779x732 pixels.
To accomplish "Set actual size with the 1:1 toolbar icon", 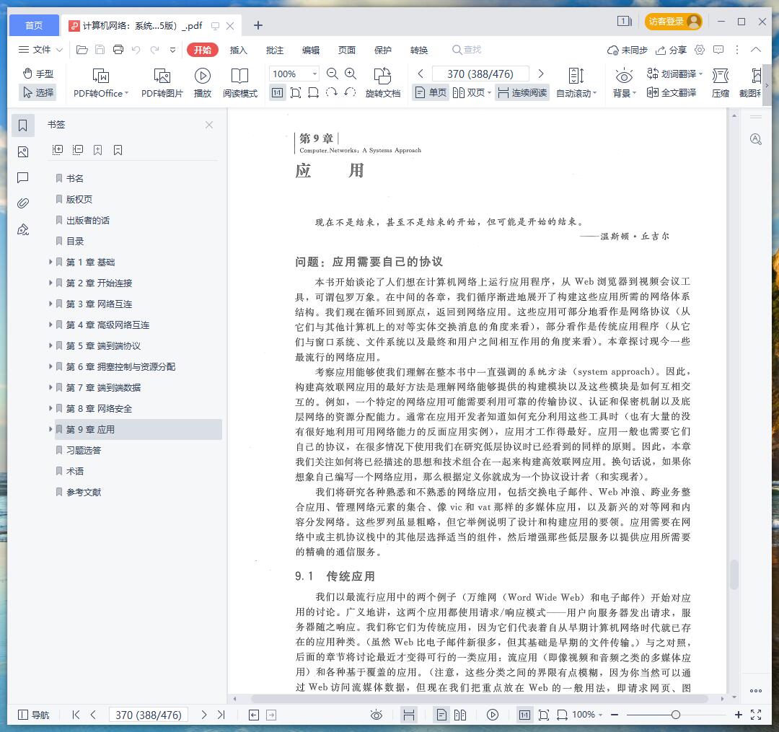I will point(277,92).
